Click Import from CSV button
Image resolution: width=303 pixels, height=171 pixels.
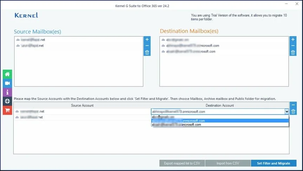tap(228, 163)
